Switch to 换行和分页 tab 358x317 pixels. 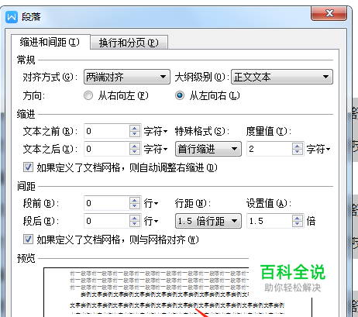tap(129, 43)
